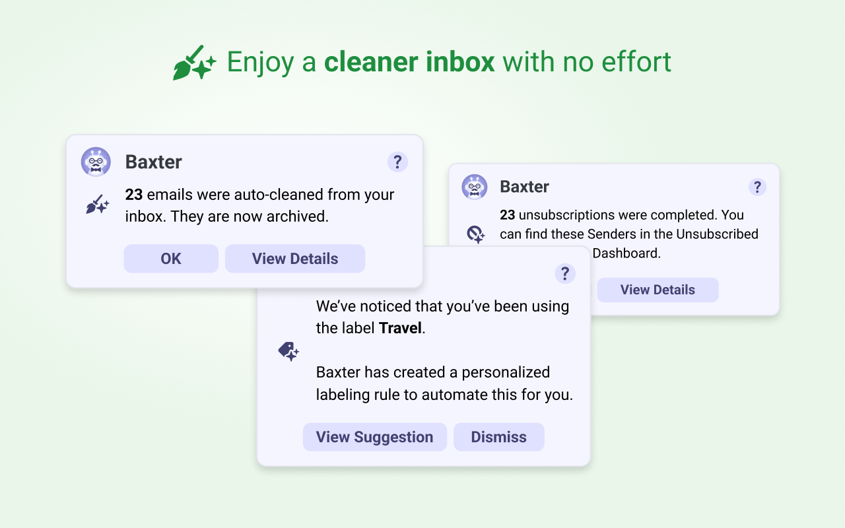Click the unsubscribe bell icon on the right card
This screenshot has height=528, width=845.
(x=475, y=235)
